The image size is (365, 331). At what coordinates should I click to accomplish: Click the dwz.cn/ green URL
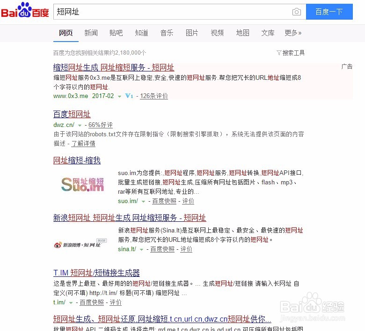64,125
